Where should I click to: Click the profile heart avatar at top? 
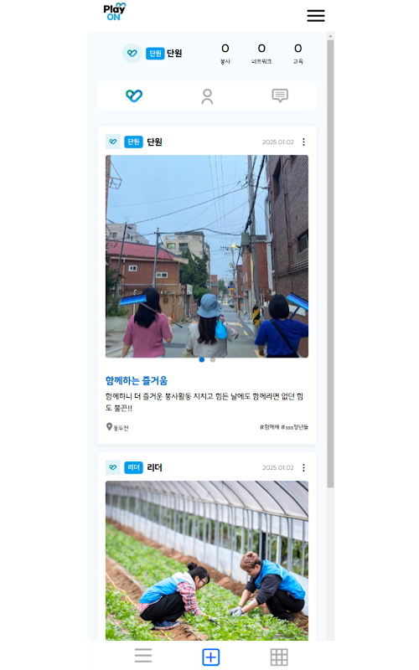[132, 54]
